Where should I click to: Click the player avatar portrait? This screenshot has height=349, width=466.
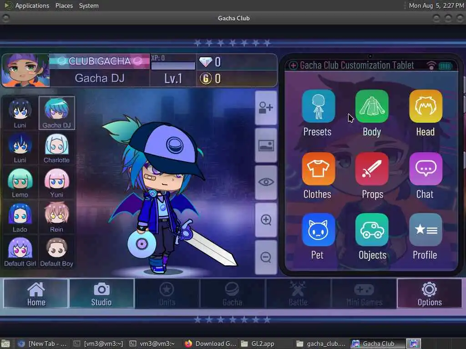pyautogui.click(x=25, y=70)
